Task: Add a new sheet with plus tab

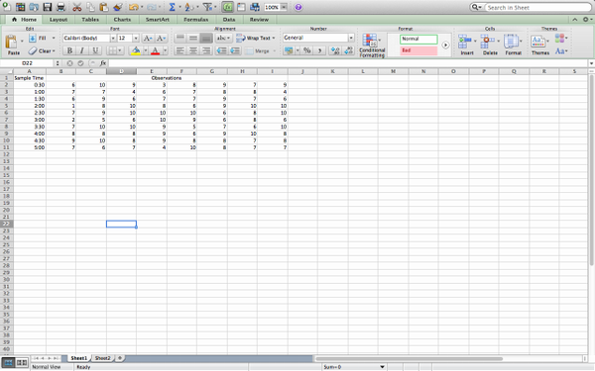Action: 120,358
